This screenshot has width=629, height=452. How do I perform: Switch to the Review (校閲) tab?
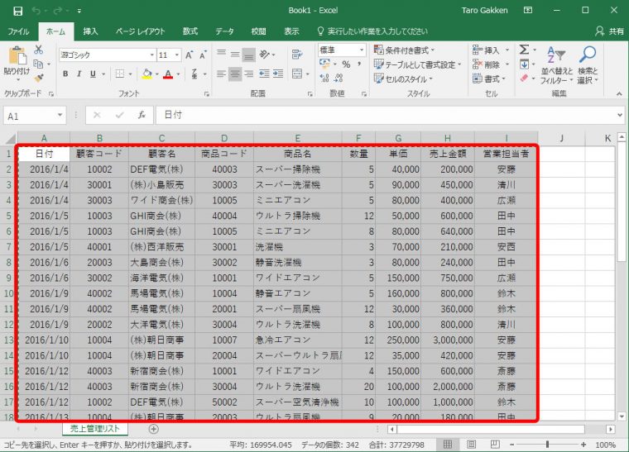point(259,31)
